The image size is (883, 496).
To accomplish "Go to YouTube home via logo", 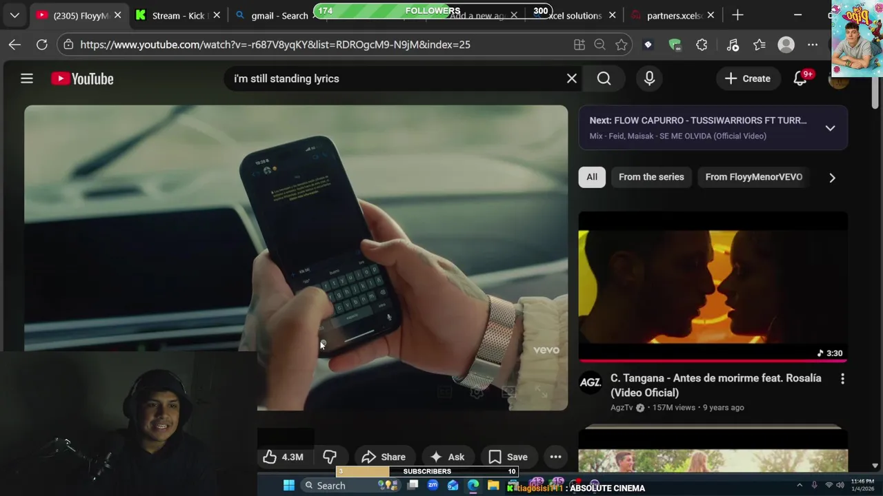I will [x=82, y=79].
